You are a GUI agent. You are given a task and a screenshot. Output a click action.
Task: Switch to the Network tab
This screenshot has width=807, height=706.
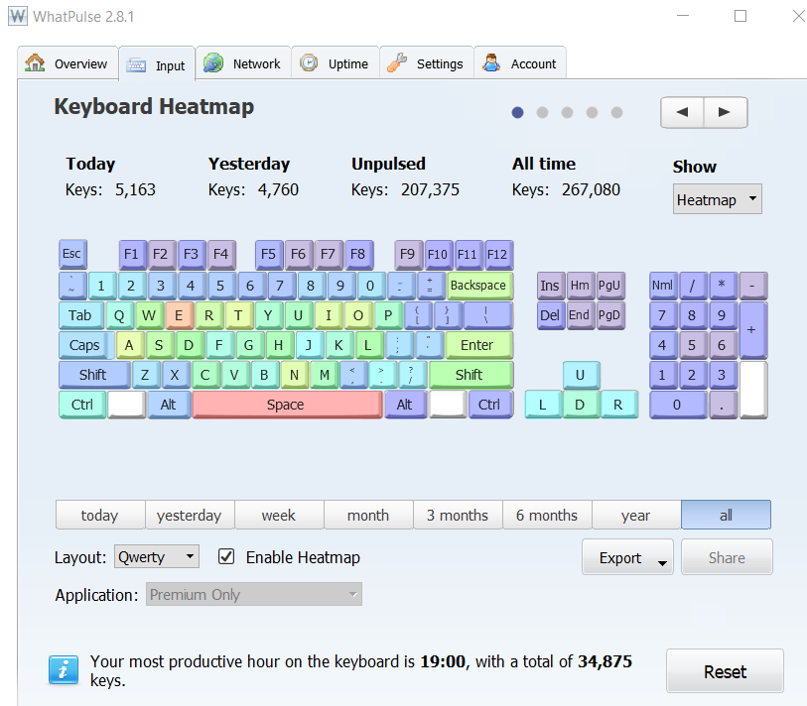click(243, 63)
